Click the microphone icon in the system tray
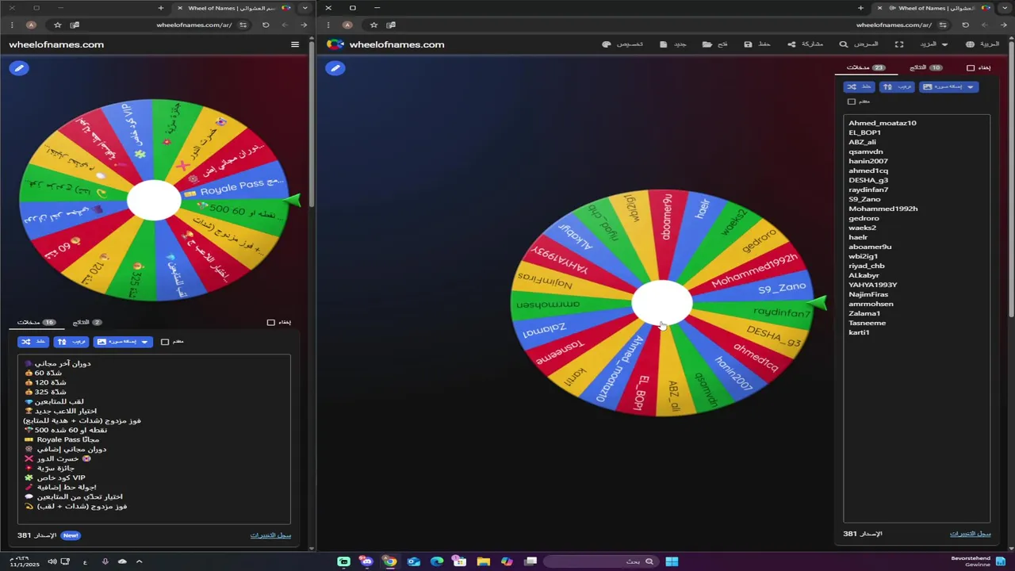 (x=105, y=561)
